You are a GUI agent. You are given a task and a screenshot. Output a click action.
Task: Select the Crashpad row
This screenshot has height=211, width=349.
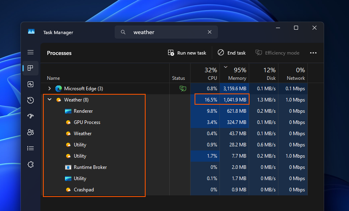[x=174, y=190]
